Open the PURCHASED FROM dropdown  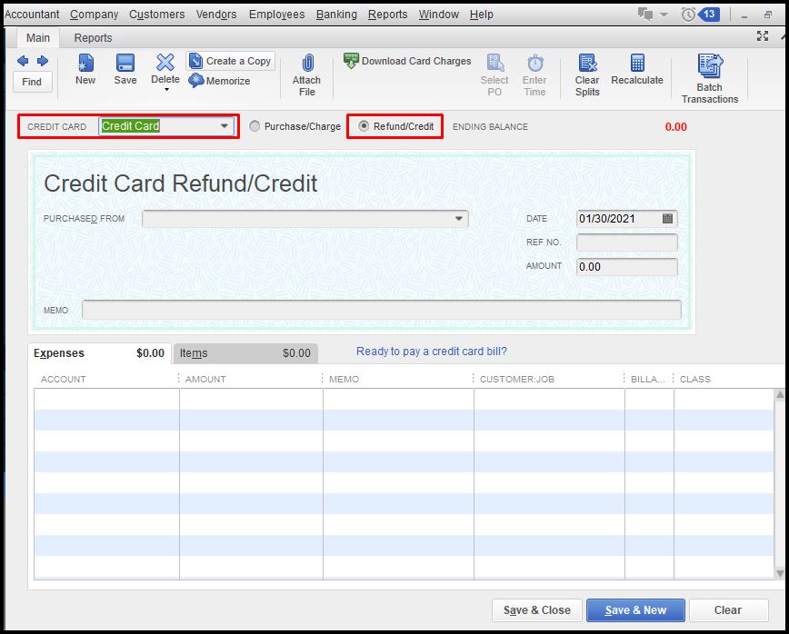(x=459, y=218)
